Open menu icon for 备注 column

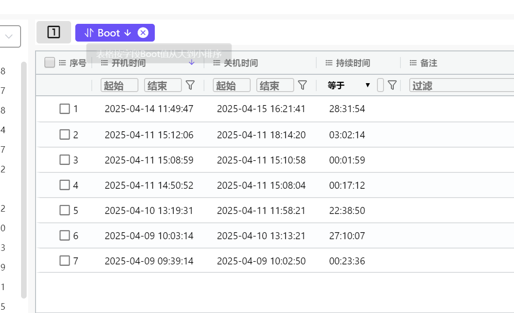point(413,63)
